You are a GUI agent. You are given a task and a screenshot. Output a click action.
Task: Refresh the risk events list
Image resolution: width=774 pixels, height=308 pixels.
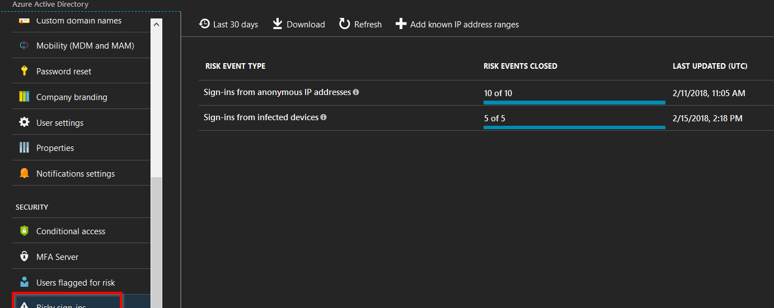pos(360,24)
